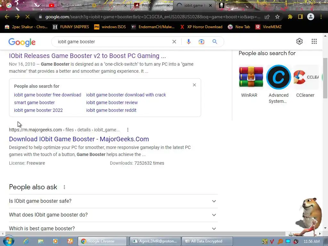Screen dimensions: 328x246
Task: Open Chrome's three-dot menu
Action: click(321, 17)
